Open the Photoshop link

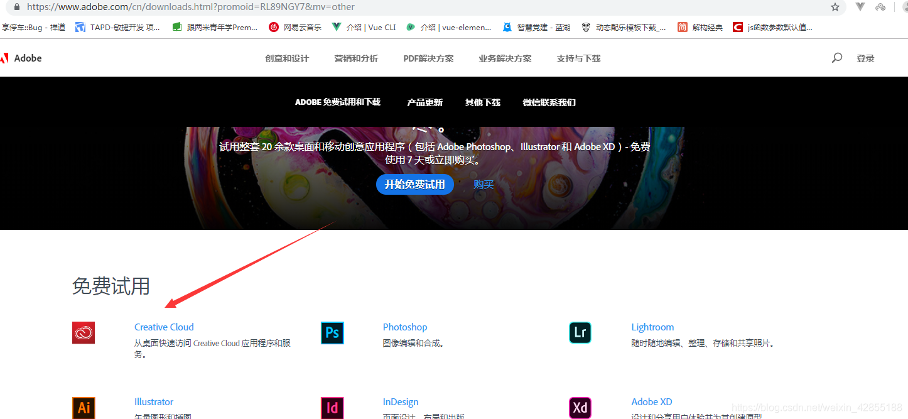[405, 327]
